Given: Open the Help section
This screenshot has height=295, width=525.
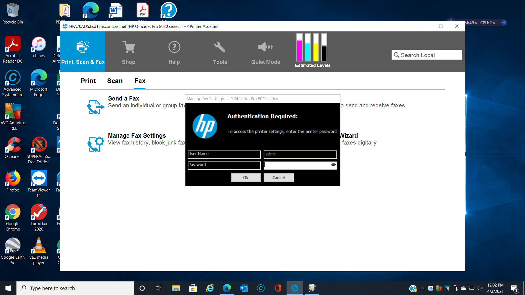Looking at the screenshot, I should point(174,52).
